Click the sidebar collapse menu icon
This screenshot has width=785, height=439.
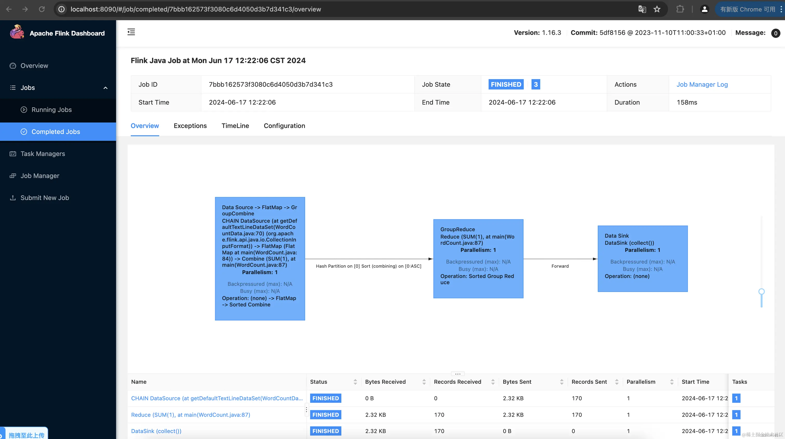pyautogui.click(x=131, y=32)
